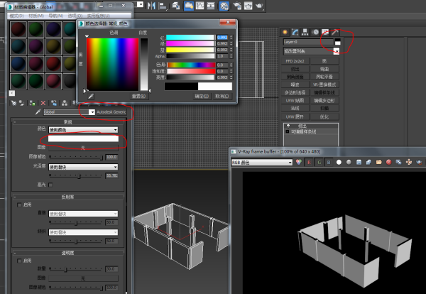Click the FFD 2x2x2 modifier button
The height and width of the screenshot is (294, 426).
[295, 61]
